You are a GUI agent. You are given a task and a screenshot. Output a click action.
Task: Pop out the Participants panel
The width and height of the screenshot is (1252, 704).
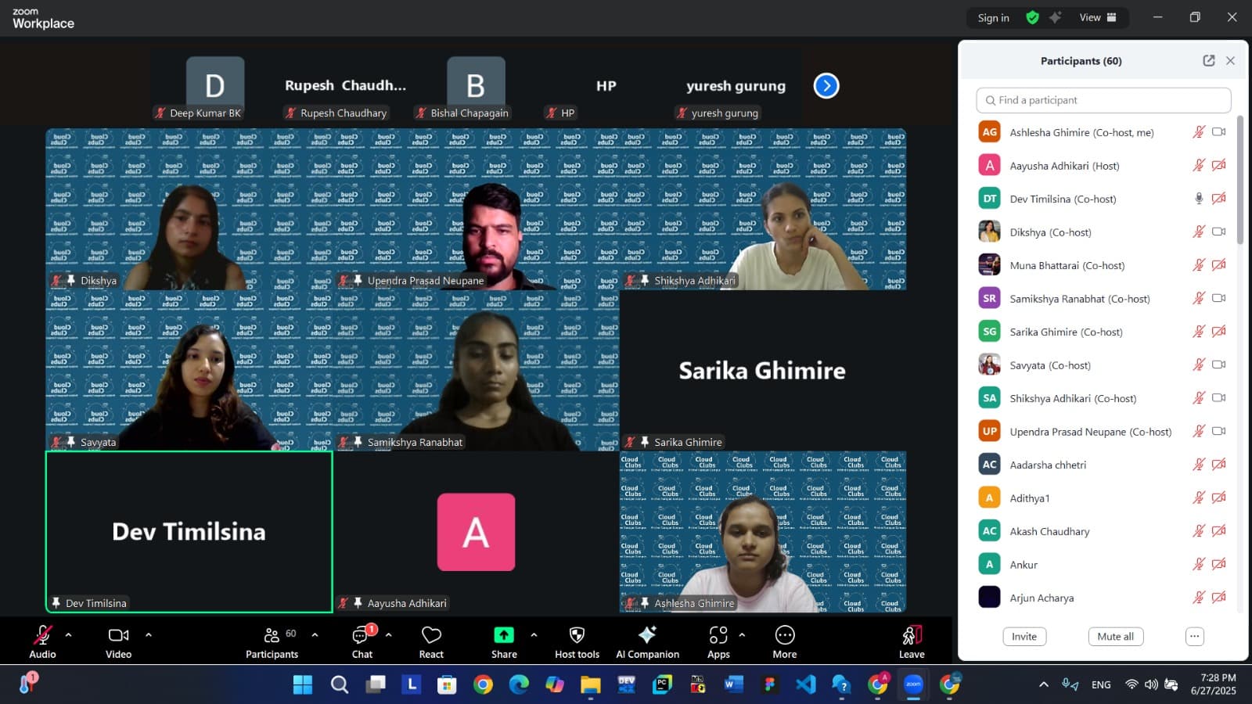click(x=1208, y=61)
